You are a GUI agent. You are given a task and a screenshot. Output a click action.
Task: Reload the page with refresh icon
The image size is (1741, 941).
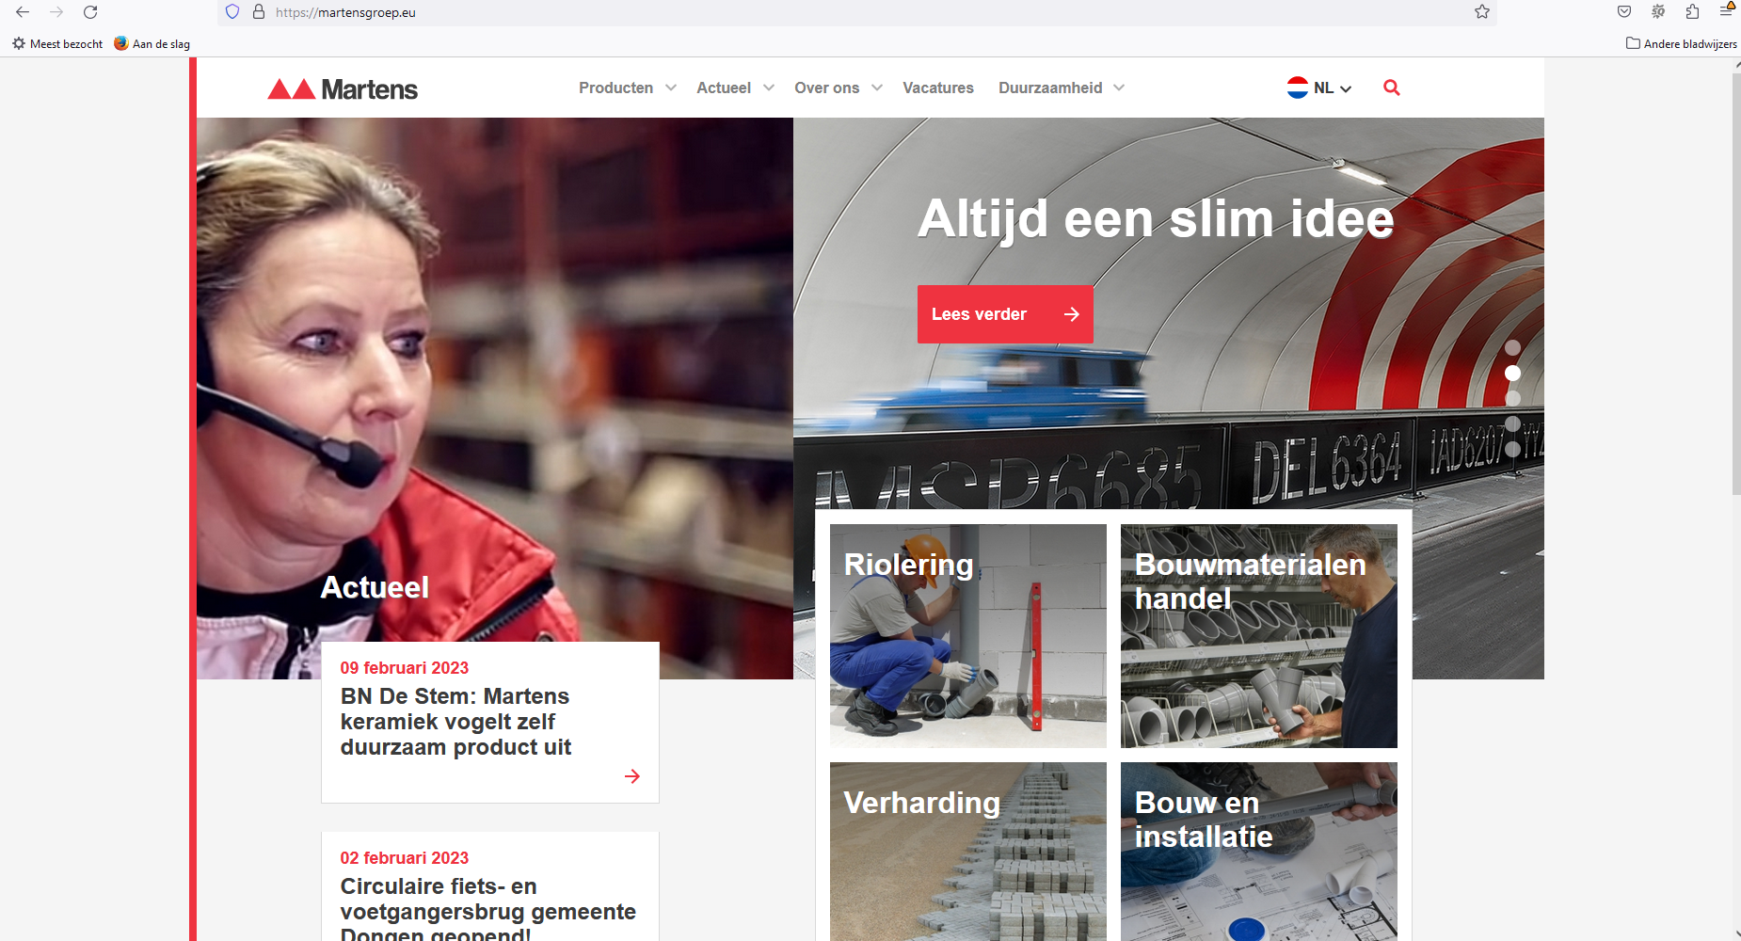click(x=90, y=12)
